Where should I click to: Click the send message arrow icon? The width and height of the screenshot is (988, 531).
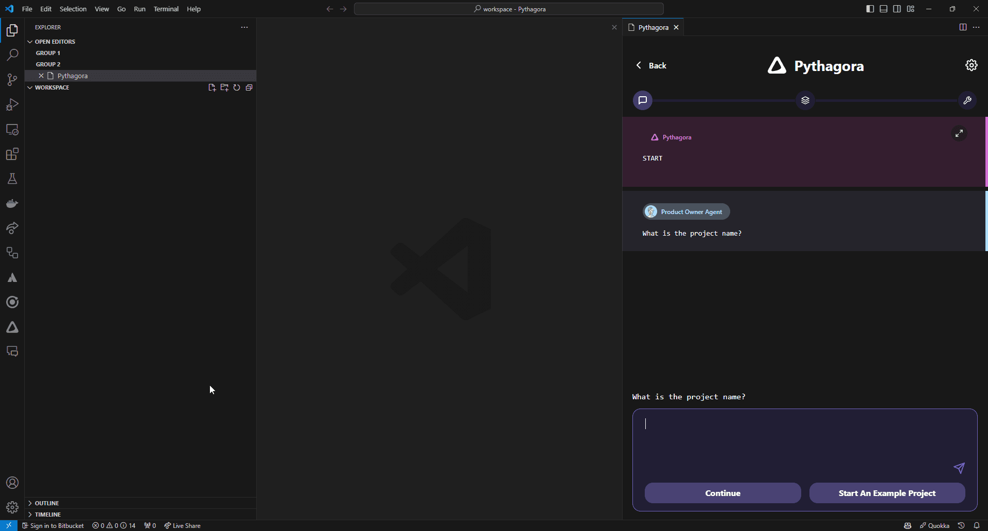959,468
